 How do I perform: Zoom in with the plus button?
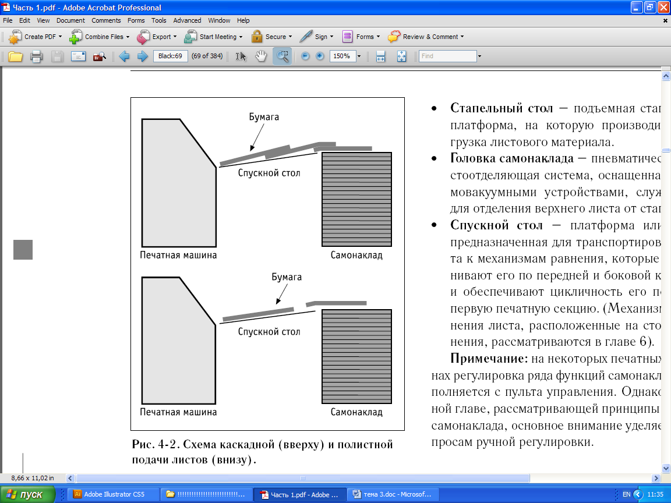tap(320, 56)
